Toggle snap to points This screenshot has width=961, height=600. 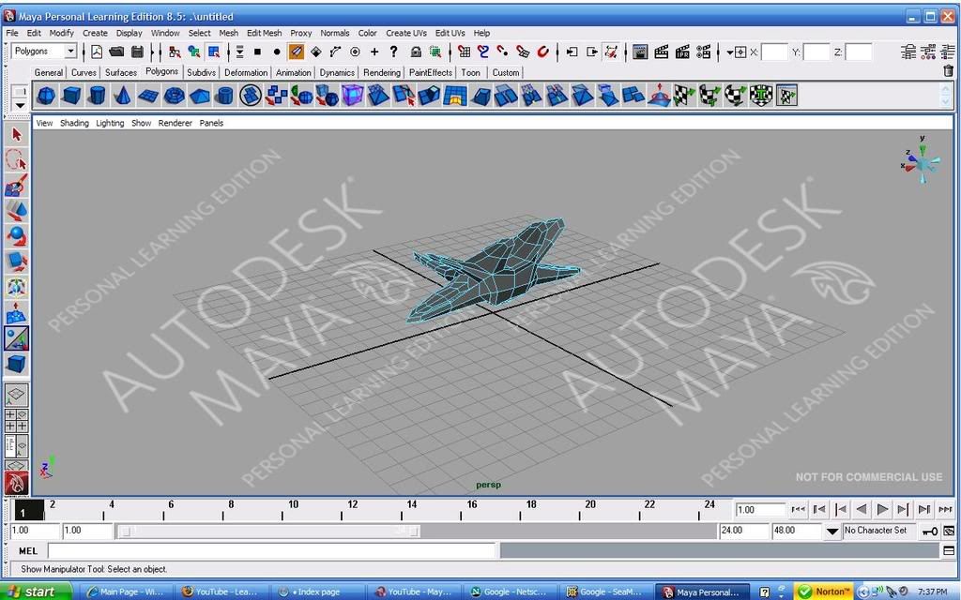tap(503, 52)
